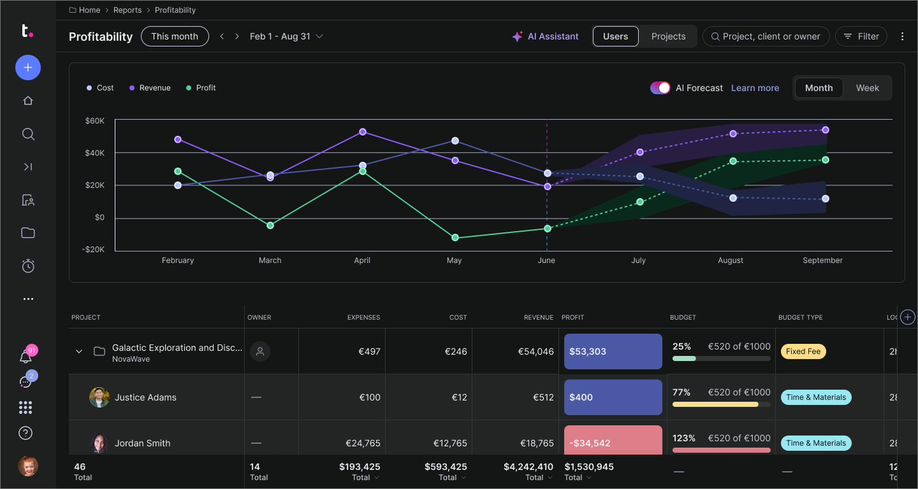Toggle the Profit series in the legend
918x489 pixels.
coord(201,88)
